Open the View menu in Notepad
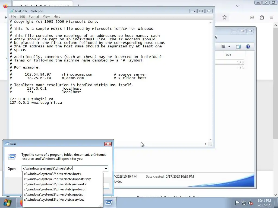 [46, 17]
